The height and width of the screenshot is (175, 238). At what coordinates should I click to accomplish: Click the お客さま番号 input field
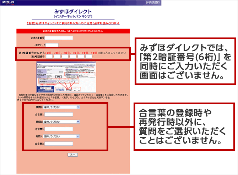59,38
